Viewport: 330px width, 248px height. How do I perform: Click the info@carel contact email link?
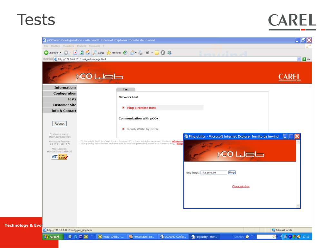point(178,141)
